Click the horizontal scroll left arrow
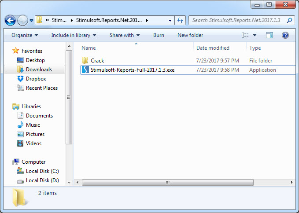The image size is (299, 213). click(x=78, y=182)
